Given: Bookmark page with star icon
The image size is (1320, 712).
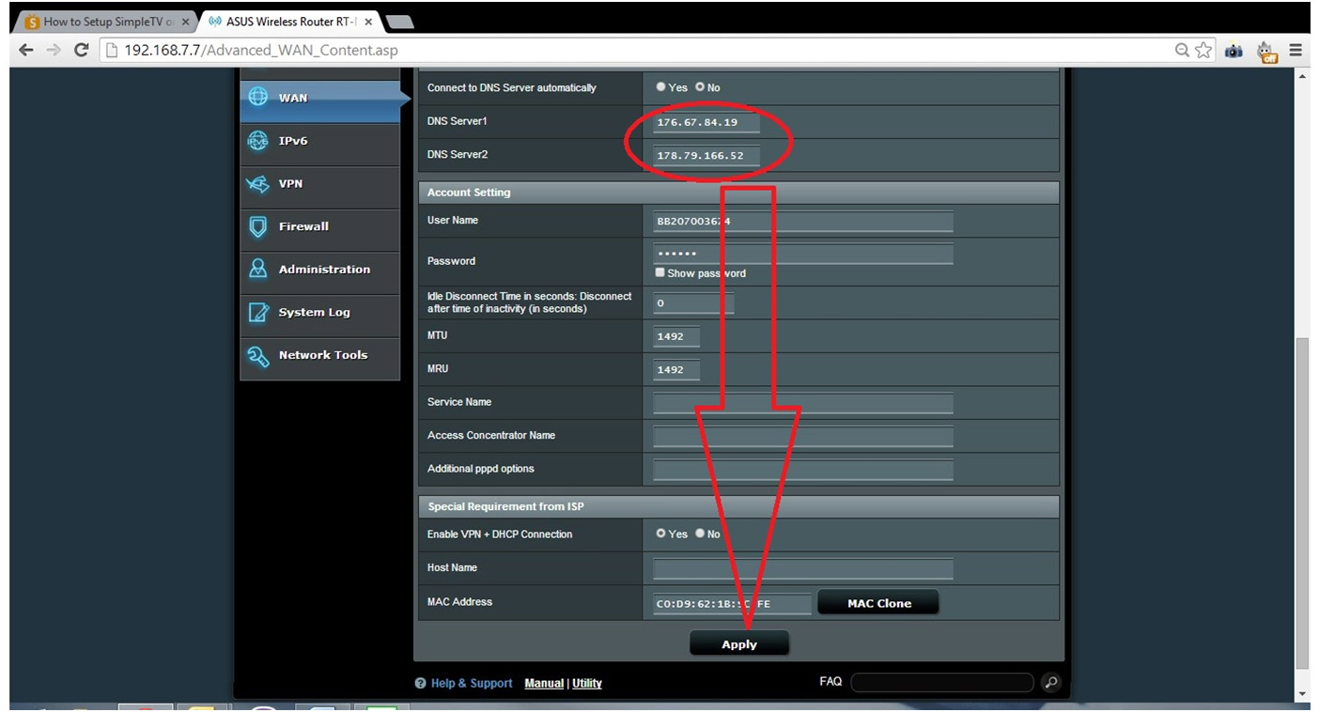Looking at the screenshot, I should pos(1204,51).
